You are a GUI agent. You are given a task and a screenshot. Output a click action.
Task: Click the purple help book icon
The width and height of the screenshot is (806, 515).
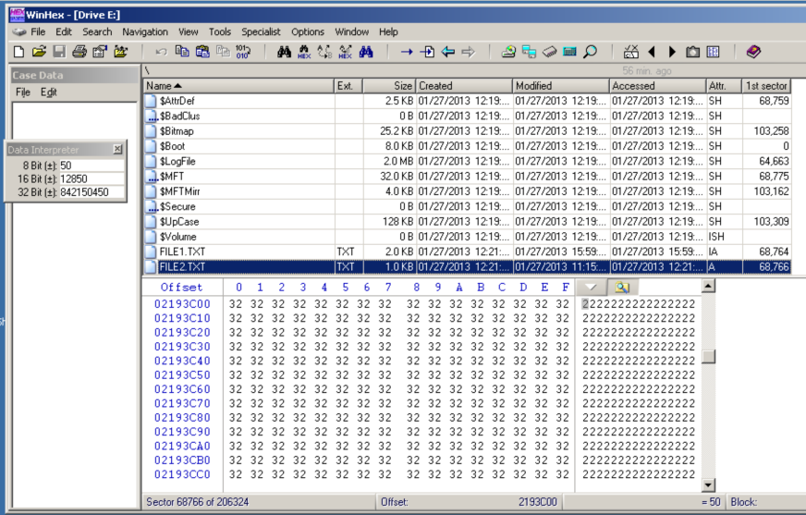click(x=753, y=52)
